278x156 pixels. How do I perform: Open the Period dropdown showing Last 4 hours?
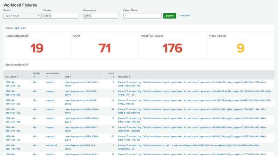pos(22,16)
